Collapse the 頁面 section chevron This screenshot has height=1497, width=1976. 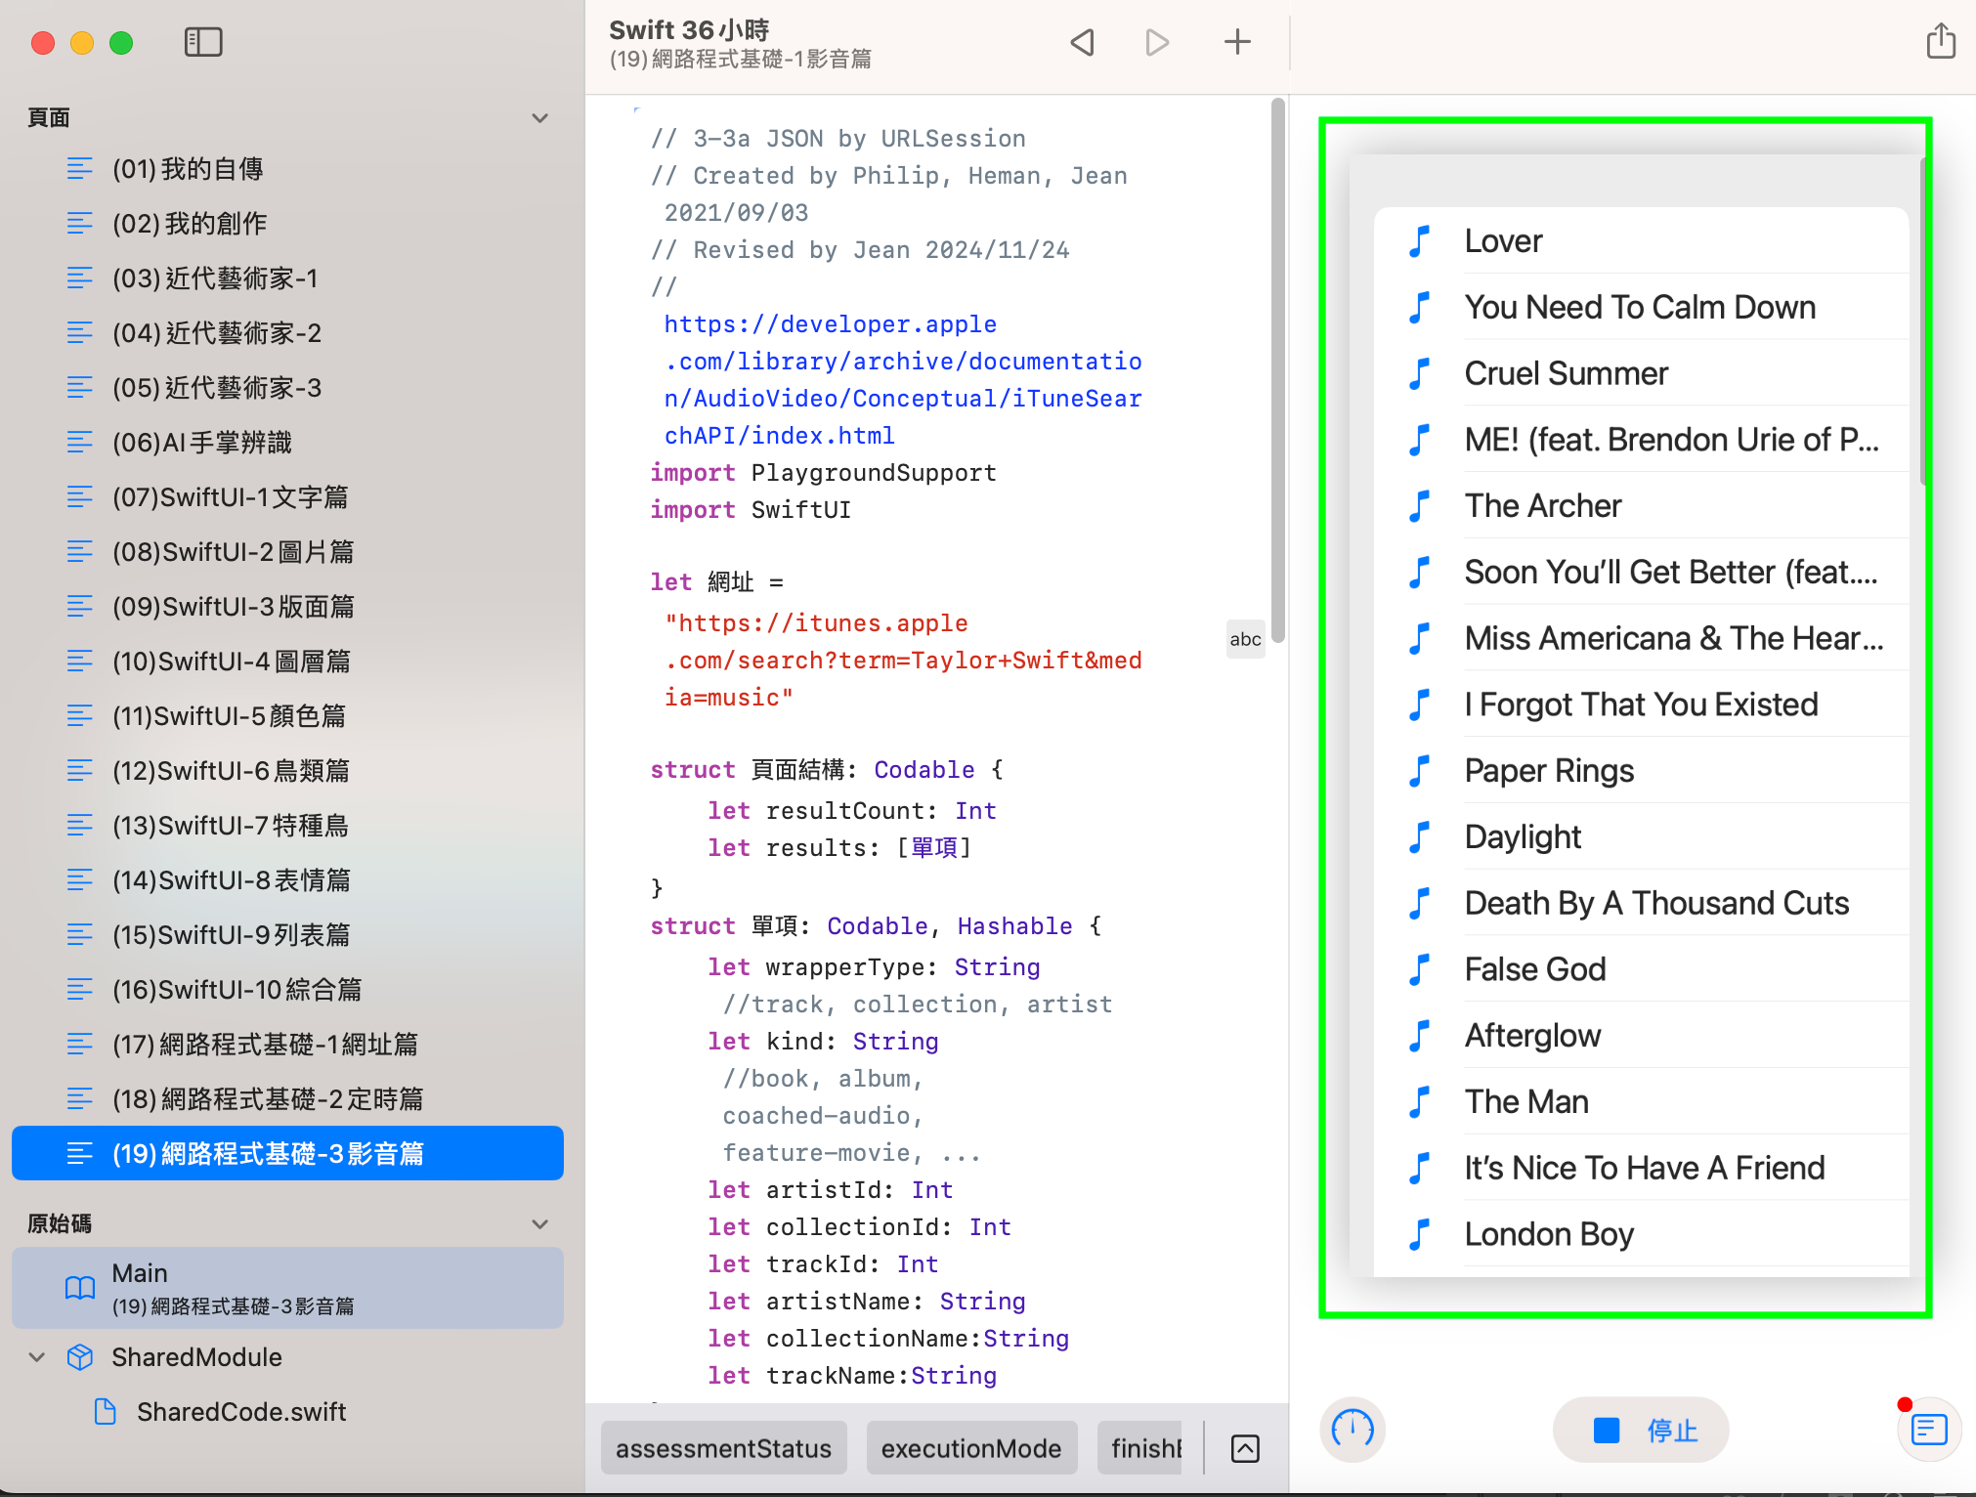(539, 118)
